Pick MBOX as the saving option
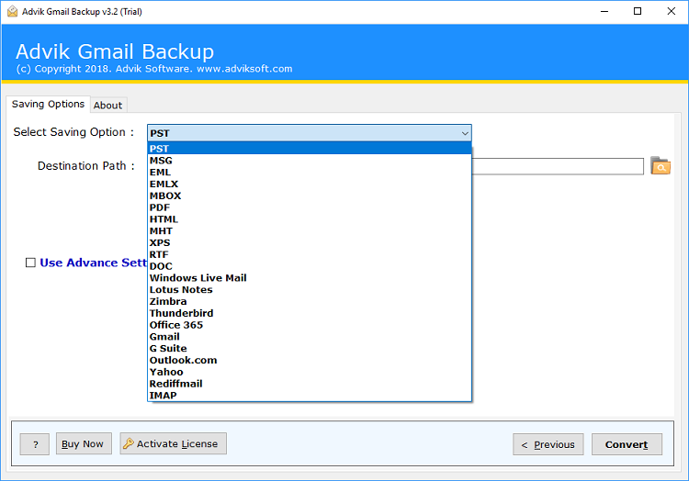Screen dimensions: 689x481 coord(310,196)
